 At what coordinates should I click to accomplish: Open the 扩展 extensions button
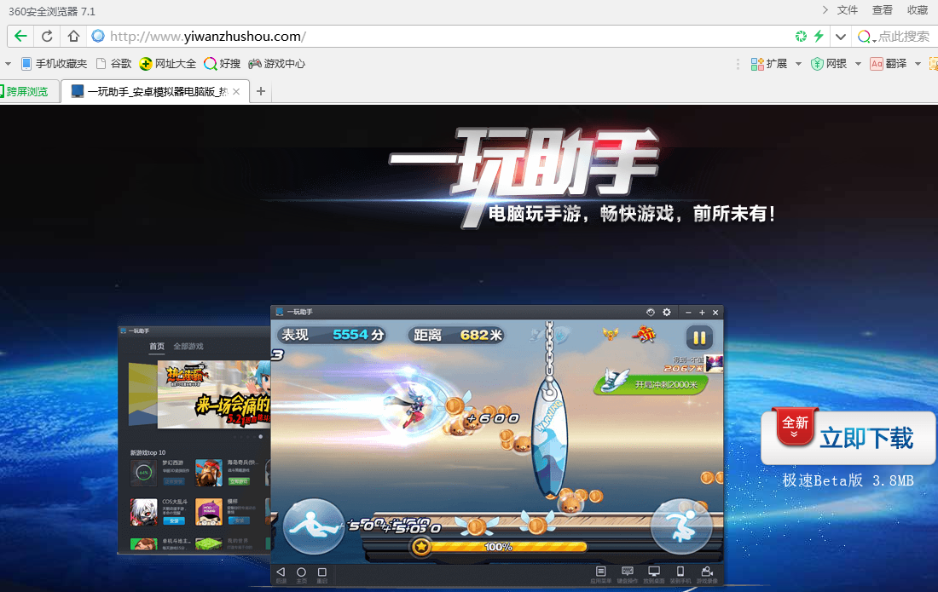click(x=769, y=63)
